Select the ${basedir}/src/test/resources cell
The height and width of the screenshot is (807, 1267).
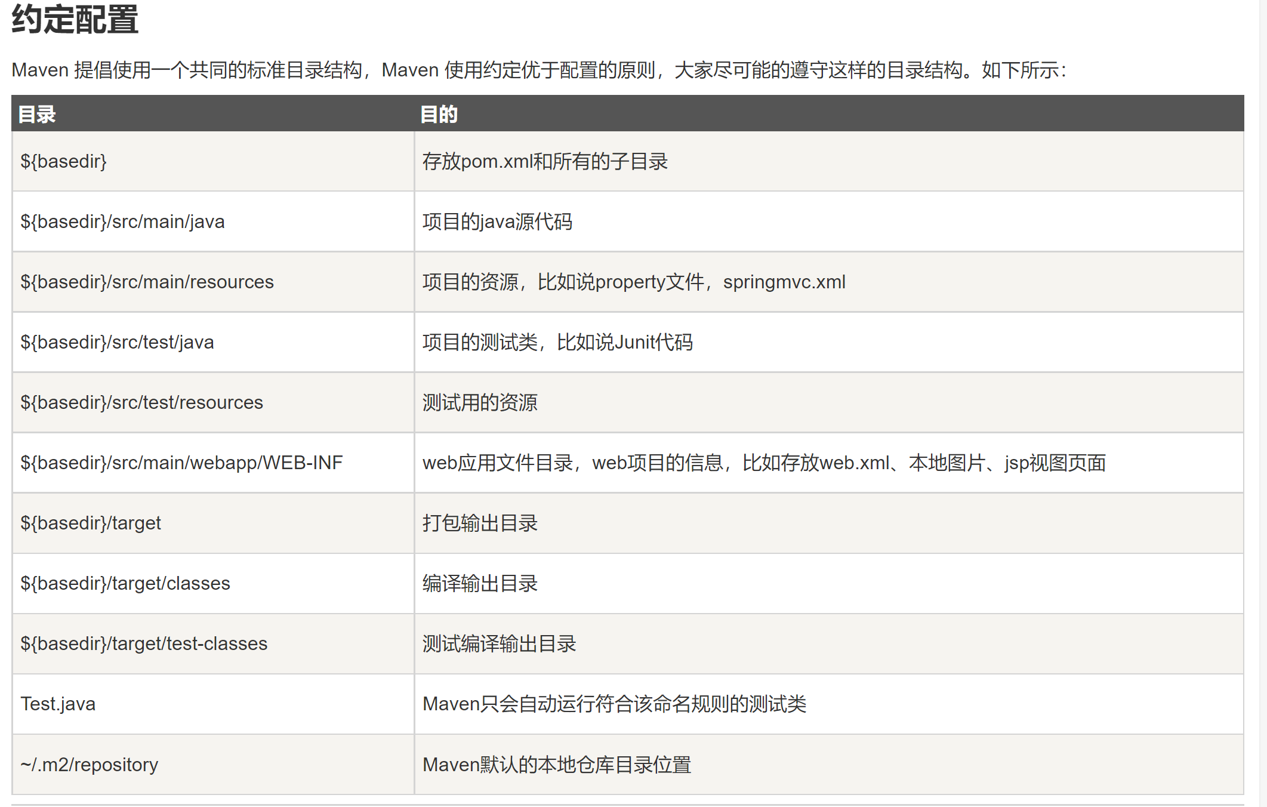click(141, 402)
